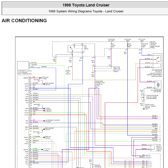This screenshot has width=168, height=168.
Task: Click the A/C condenser fan relay box
Action: [x=157, y=62]
